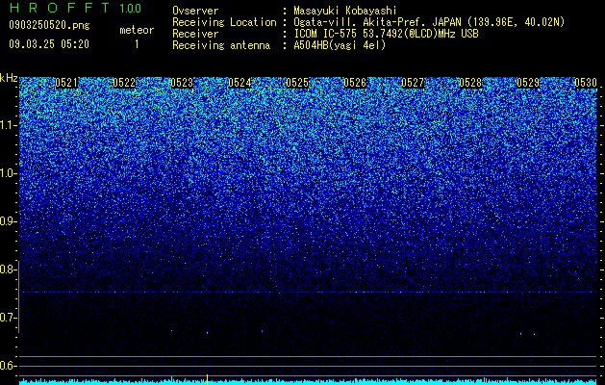Click the 0522 time marker
The height and width of the screenshot is (385, 605).
coord(124,83)
